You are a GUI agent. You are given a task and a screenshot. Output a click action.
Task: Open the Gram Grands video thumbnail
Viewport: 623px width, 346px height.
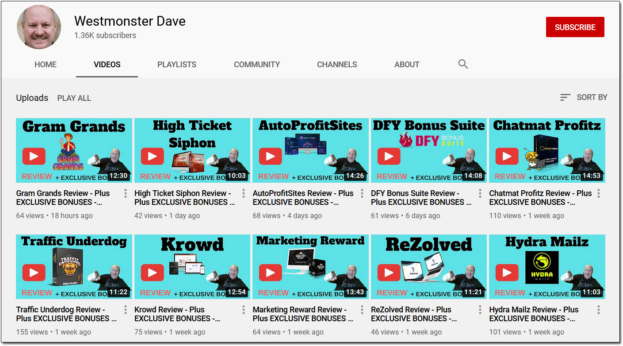click(74, 150)
